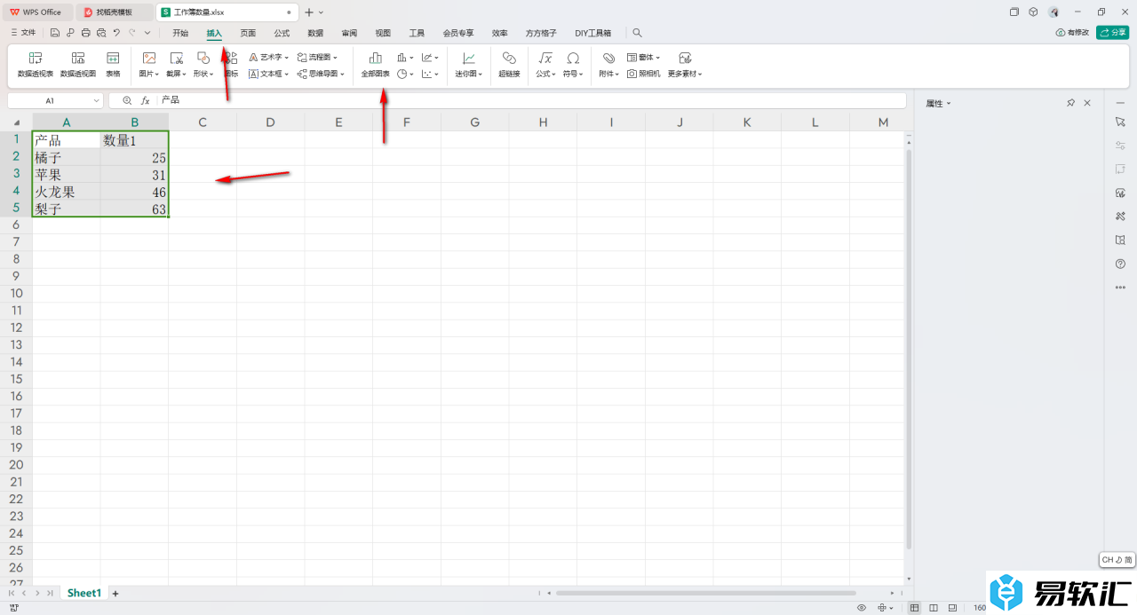Screen dimensions: 1137x615
Task: Click the selection arrow tool in right sidebar
Action: coord(1120,121)
